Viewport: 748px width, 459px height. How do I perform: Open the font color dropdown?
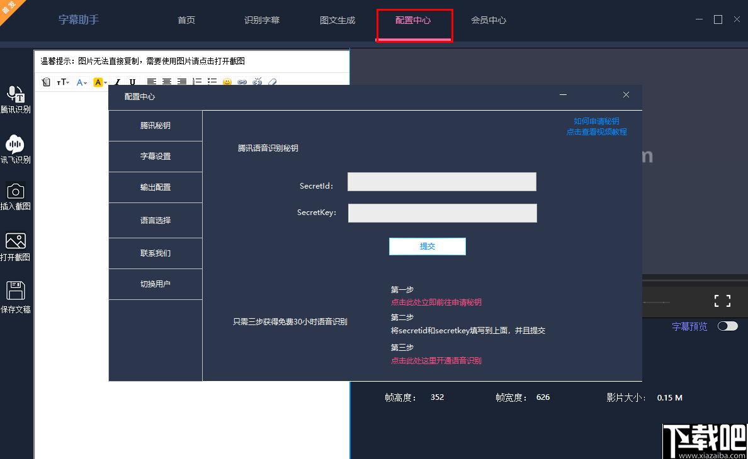(x=82, y=82)
